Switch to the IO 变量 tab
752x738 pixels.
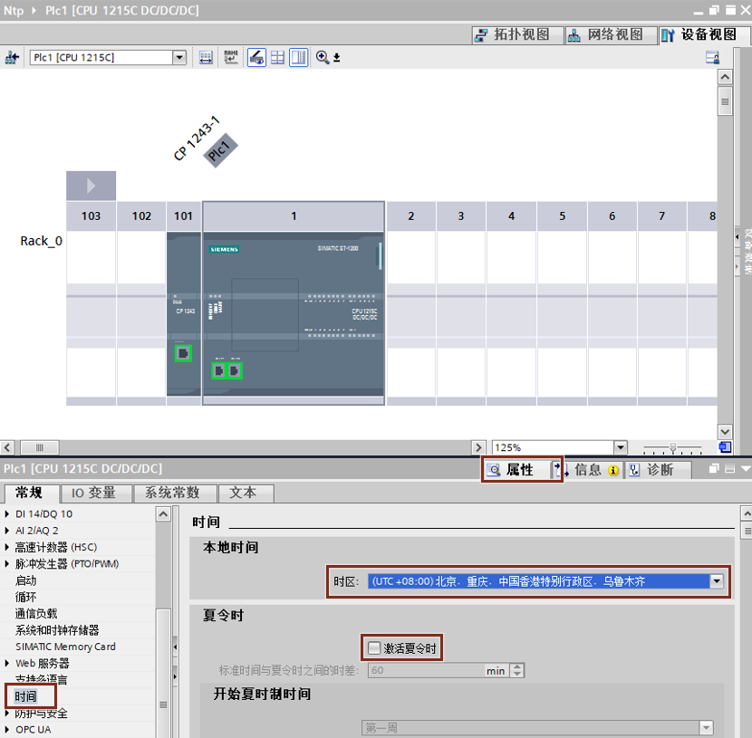click(95, 493)
